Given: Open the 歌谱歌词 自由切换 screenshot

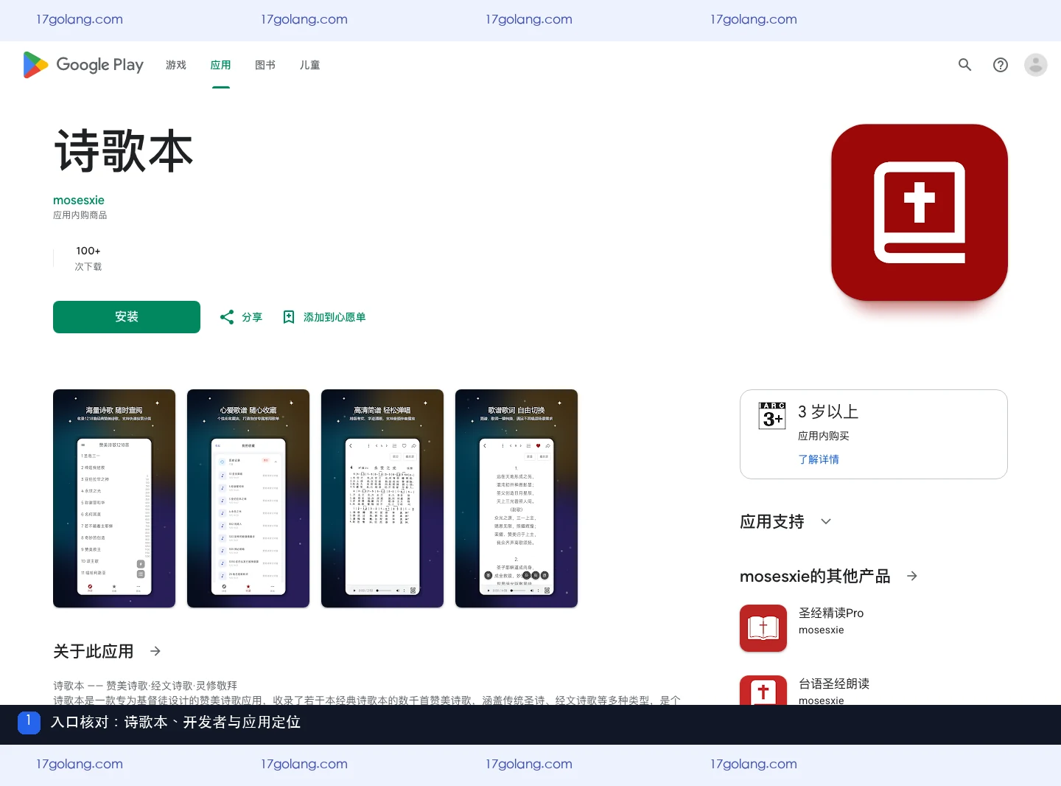Looking at the screenshot, I should click(517, 498).
